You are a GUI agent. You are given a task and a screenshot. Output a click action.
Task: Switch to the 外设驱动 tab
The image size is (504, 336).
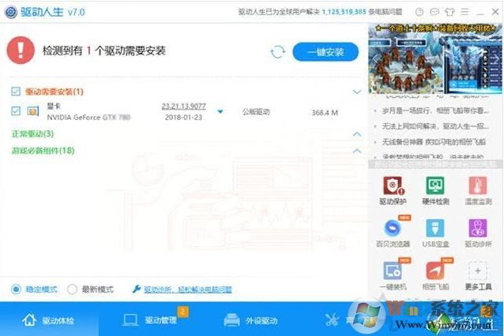click(x=250, y=320)
